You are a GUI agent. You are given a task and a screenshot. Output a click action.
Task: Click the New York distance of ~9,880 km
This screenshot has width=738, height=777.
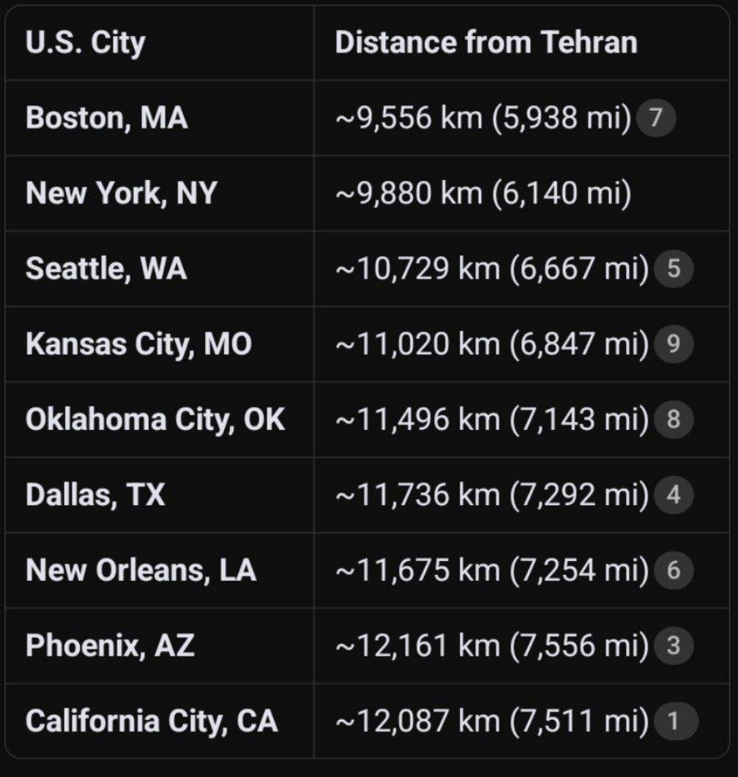point(483,194)
